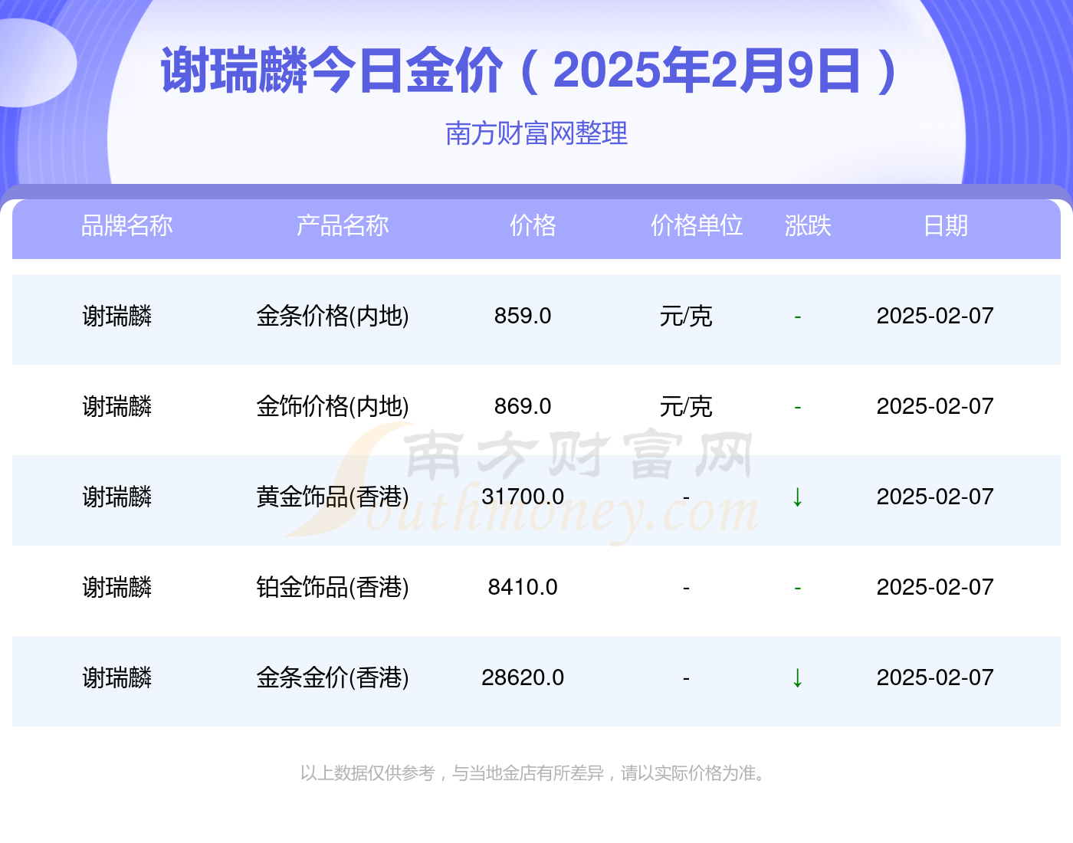Screen dimensions: 1073x843
Task: Click 元/克 unit in 金条价格(内地) row
Action: point(686,316)
